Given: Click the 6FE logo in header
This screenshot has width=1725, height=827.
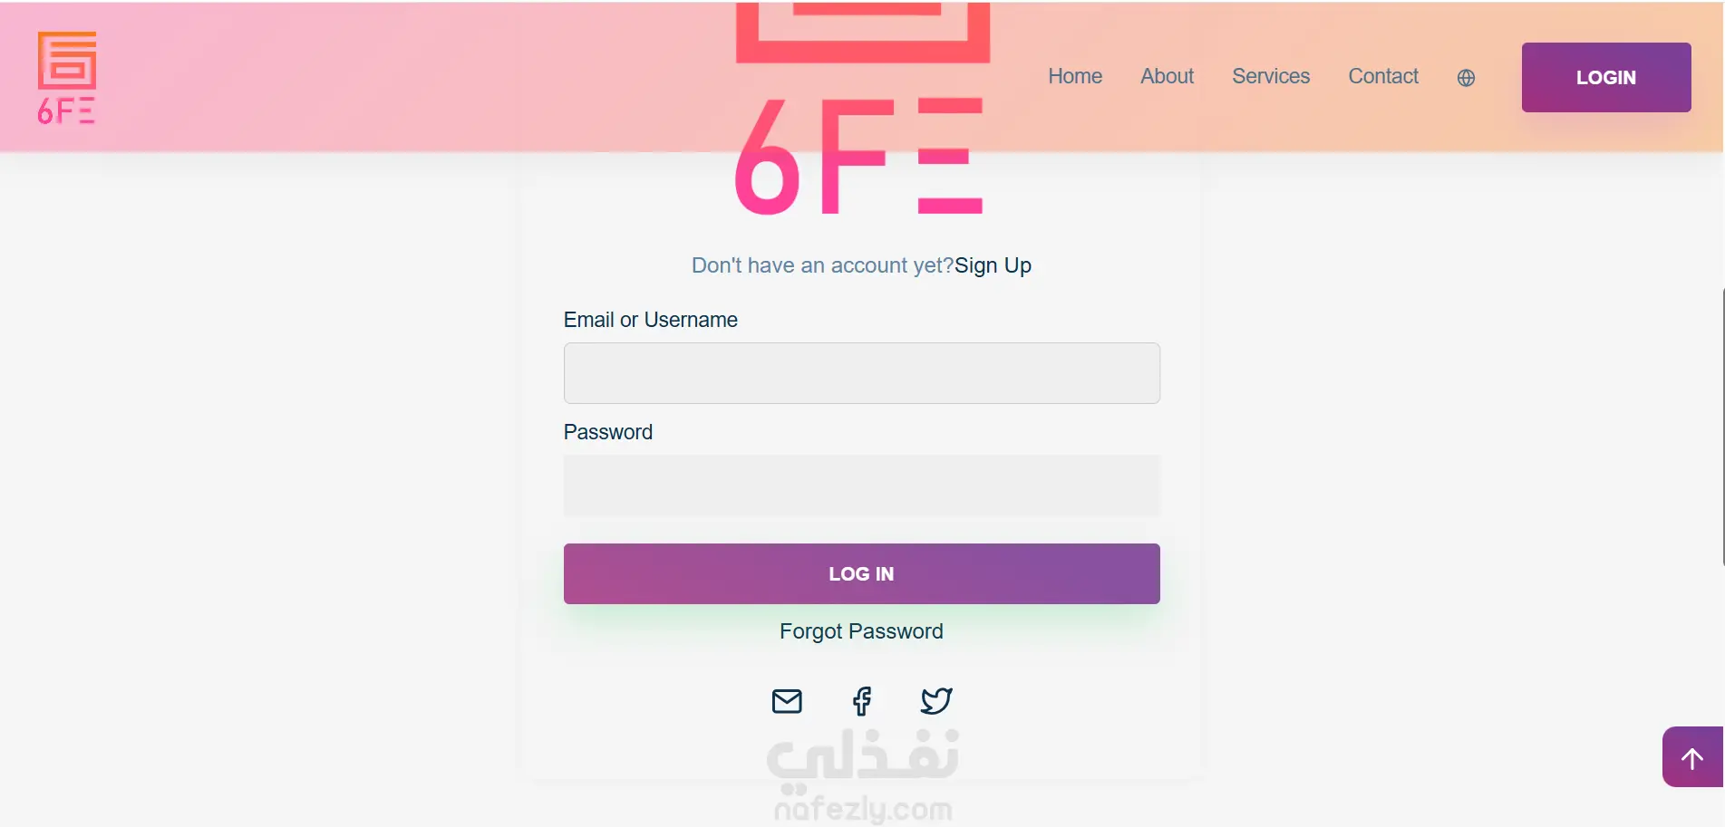Looking at the screenshot, I should (x=66, y=78).
